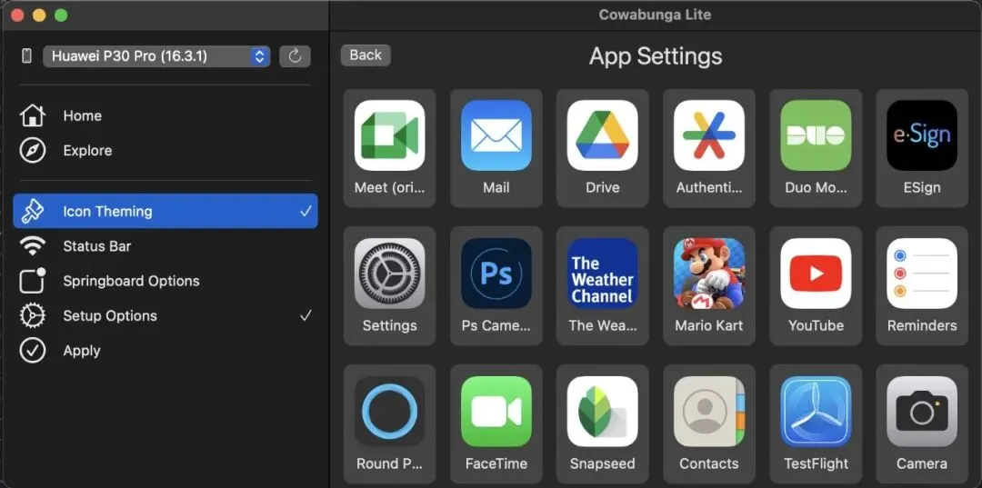Click the 'Mario Kart' label text

tap(709, 325)
